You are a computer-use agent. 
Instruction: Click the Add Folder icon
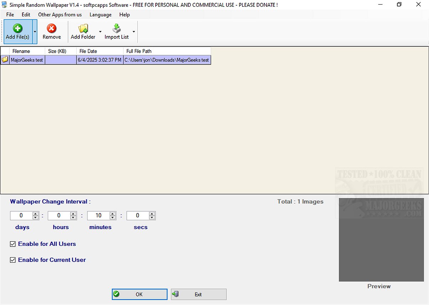pos(83,28)
